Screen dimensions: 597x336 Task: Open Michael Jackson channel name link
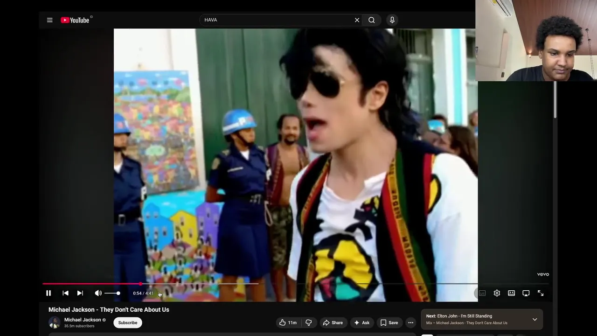tap(83, 320)
